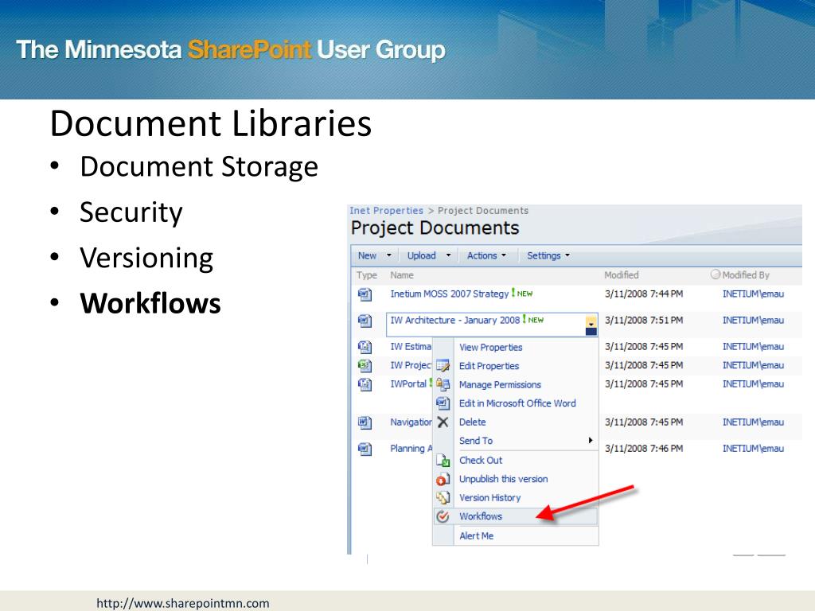Open the Planning document link

pos(411,449)
